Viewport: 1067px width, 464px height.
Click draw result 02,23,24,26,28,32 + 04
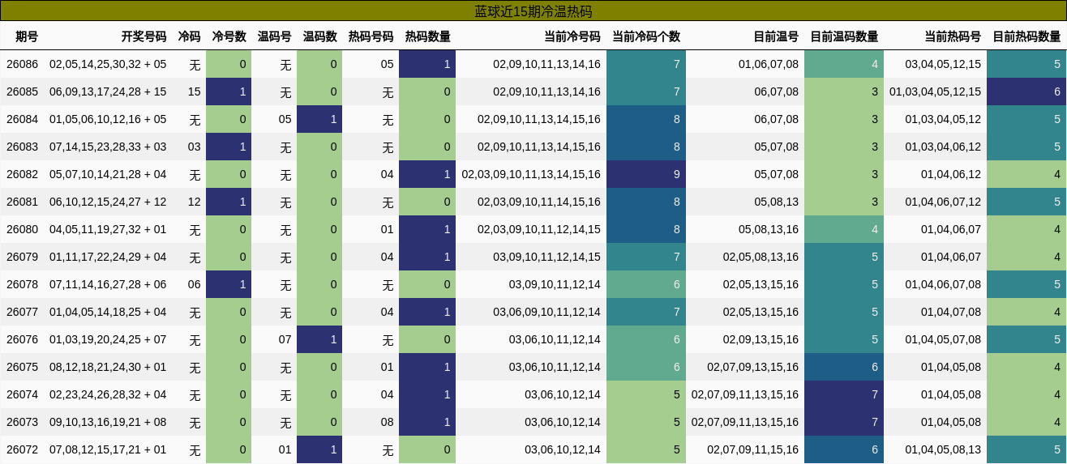[x=108, y=394]
